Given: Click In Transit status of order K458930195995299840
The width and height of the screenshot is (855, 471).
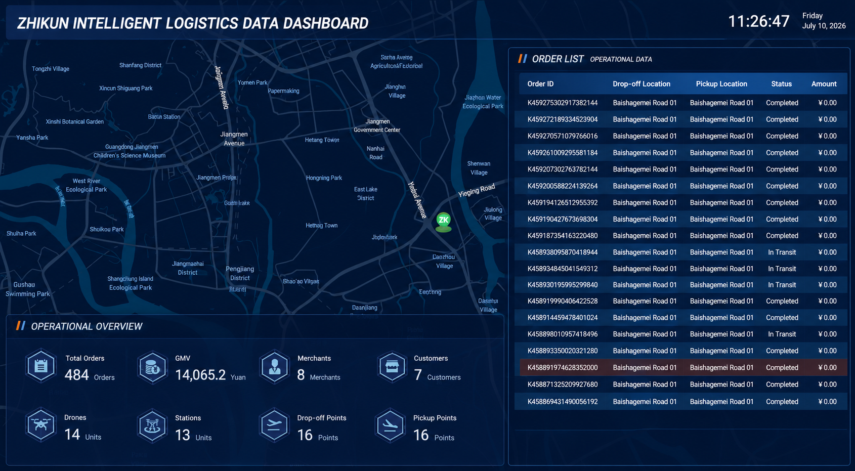Looking at the screenshot, I should click(x=782, y=285).
